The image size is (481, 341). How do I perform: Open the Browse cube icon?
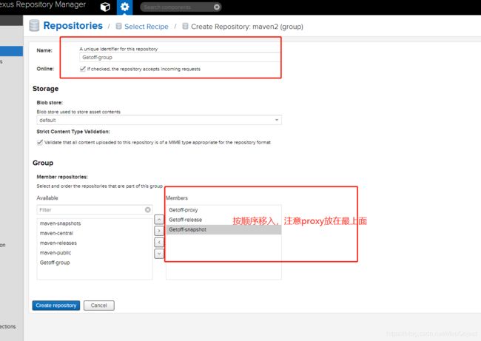[x=105, y=7]
